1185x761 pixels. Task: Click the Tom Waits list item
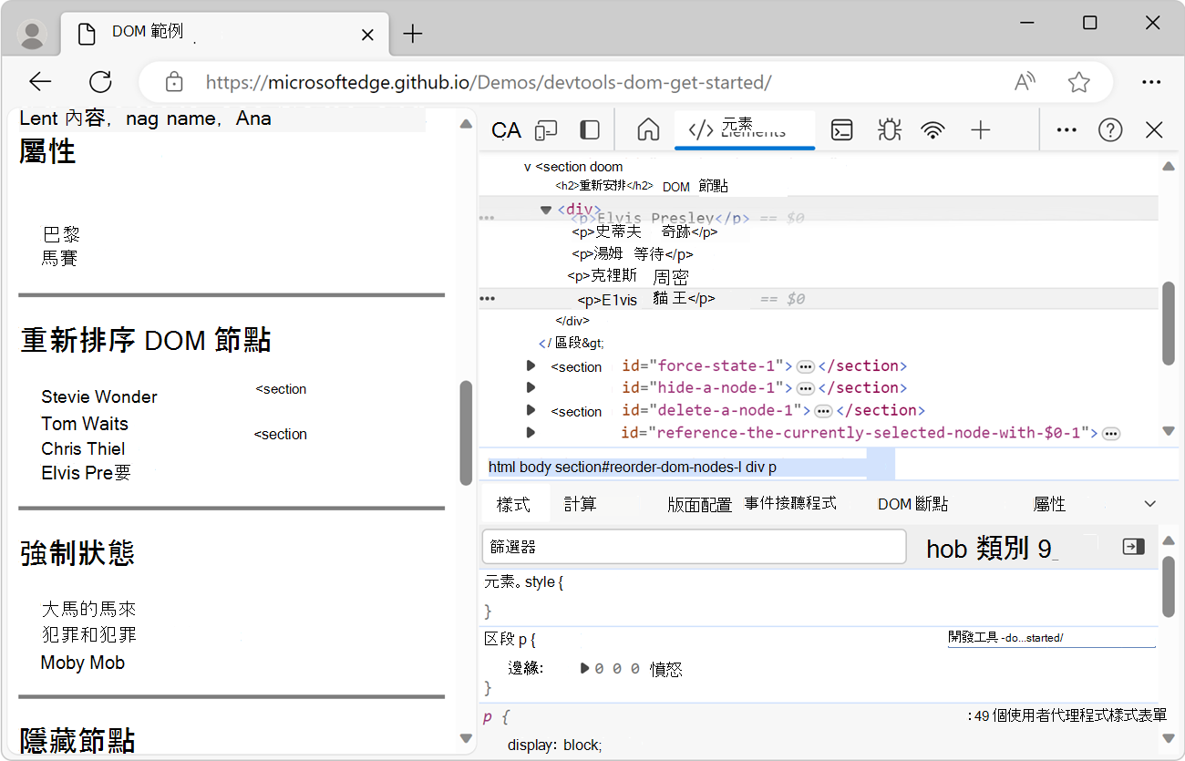85,424
